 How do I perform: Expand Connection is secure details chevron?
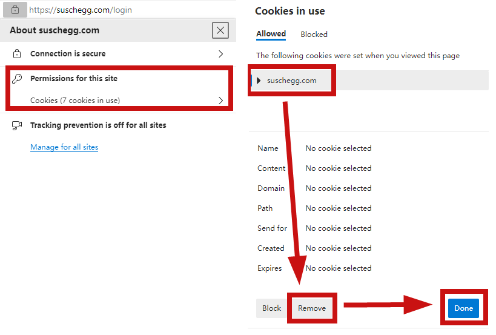(x=221, y=54)
